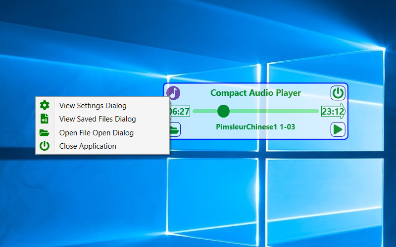Choose View Settings Dialog from the menu
The height and width of the screenshot is (247, 396).
(102, 105)
